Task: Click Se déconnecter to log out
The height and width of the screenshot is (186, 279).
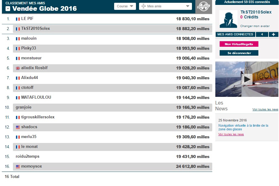Action: [239, 53]
